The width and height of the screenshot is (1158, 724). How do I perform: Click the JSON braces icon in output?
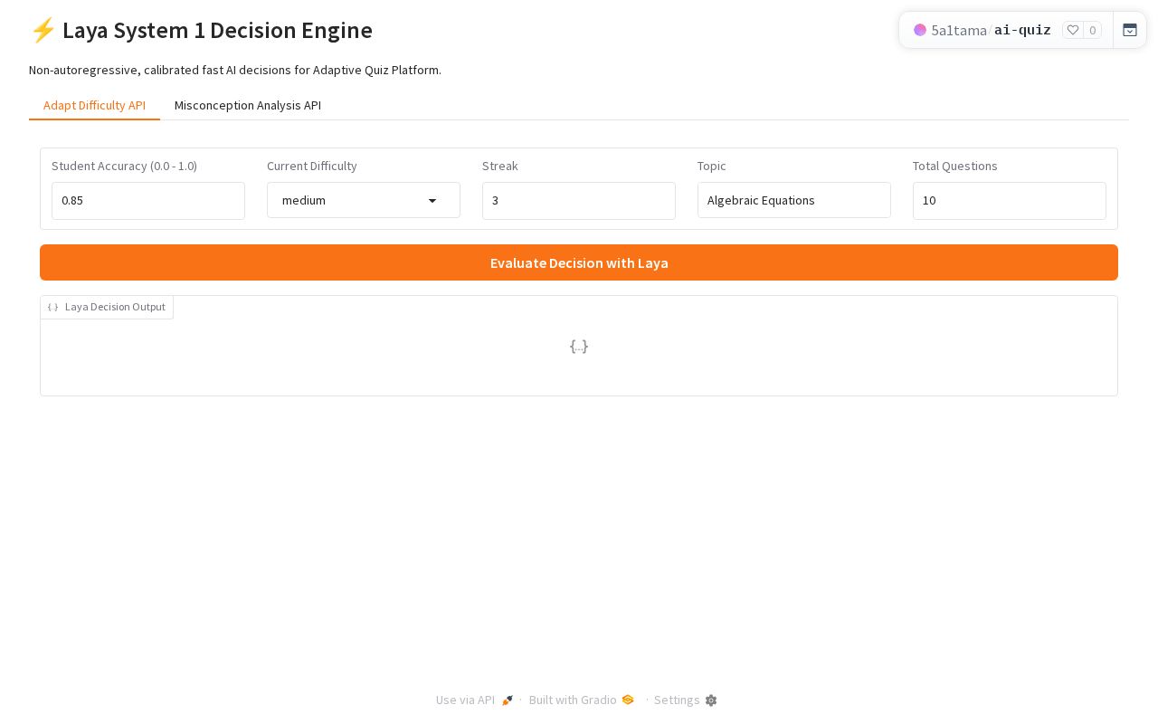[52, 307]
